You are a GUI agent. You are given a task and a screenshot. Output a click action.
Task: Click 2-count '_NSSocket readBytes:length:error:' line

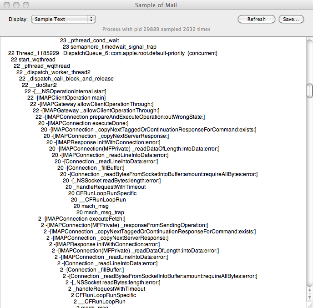click(113, 283)
